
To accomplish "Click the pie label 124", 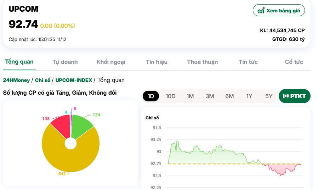I will click(96, 115).
